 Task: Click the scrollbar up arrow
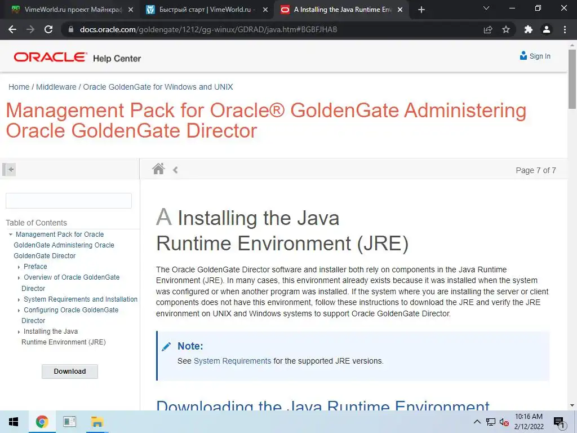coord(572,45)
